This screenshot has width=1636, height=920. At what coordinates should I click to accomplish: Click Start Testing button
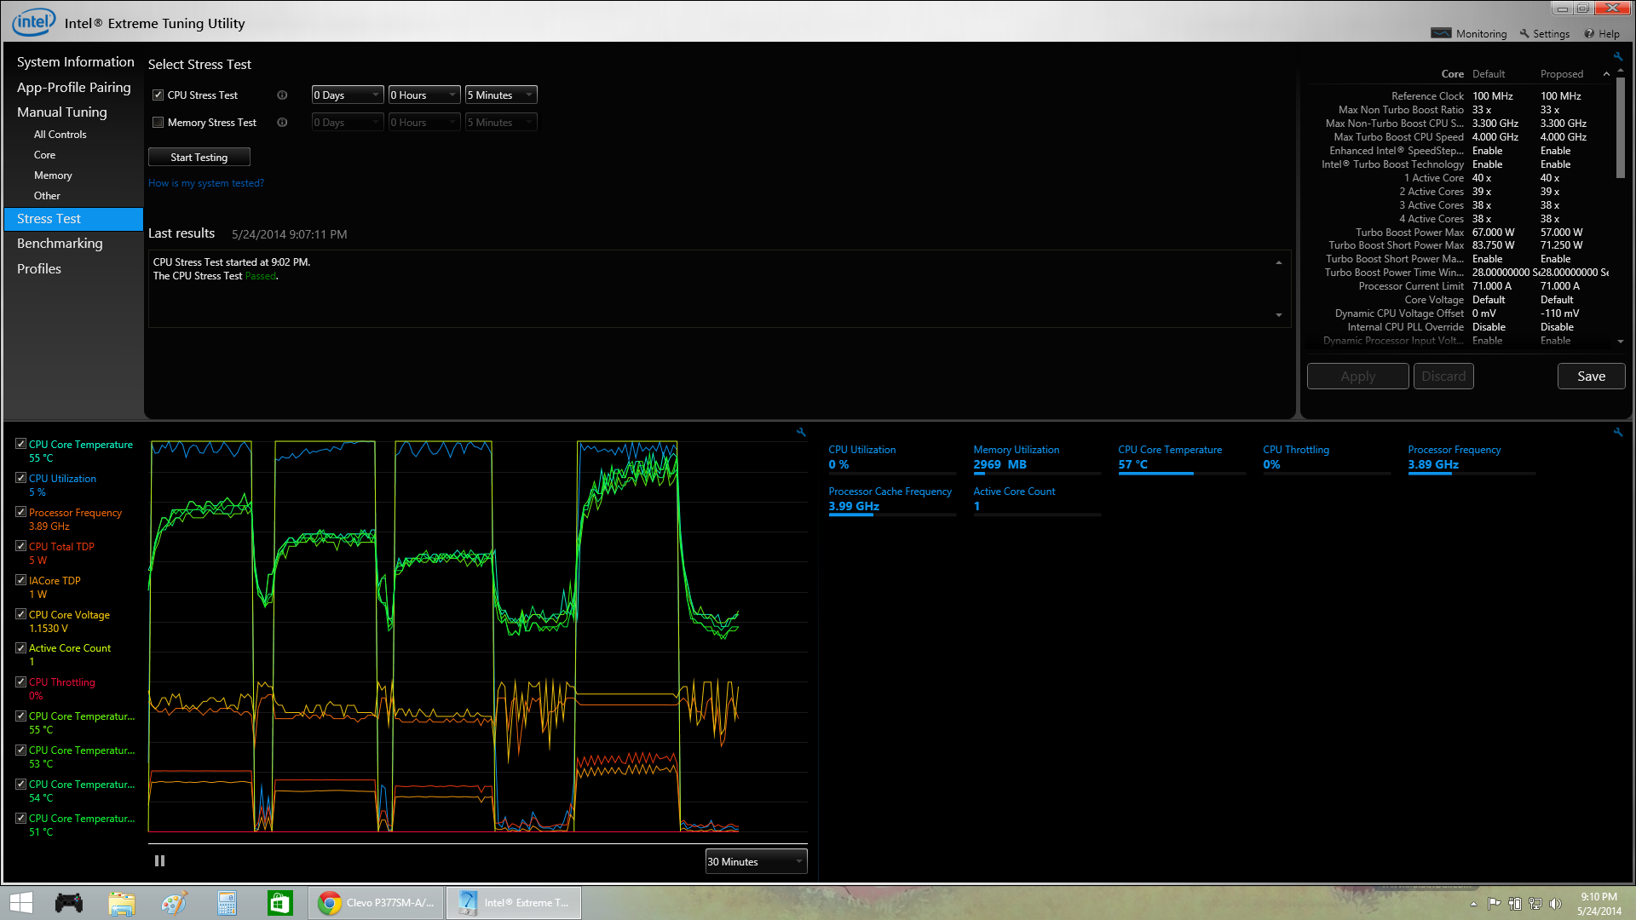point(199,157)
